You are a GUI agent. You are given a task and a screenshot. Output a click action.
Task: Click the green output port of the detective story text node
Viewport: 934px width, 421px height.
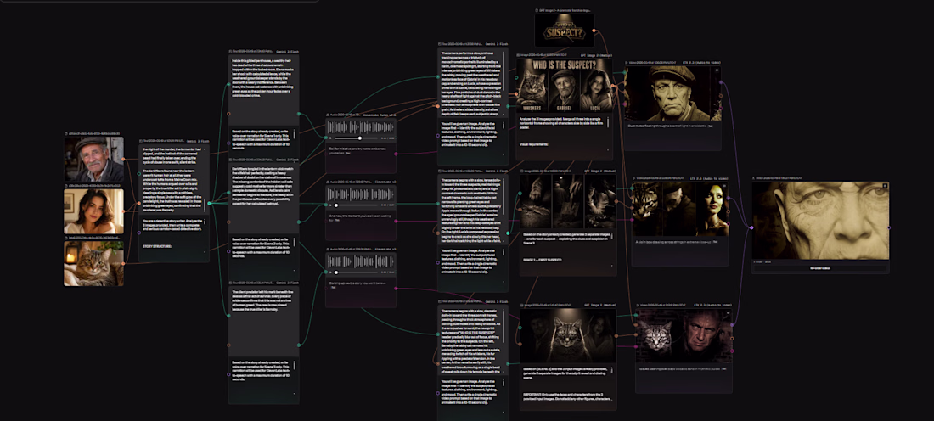tap(209, 203)
